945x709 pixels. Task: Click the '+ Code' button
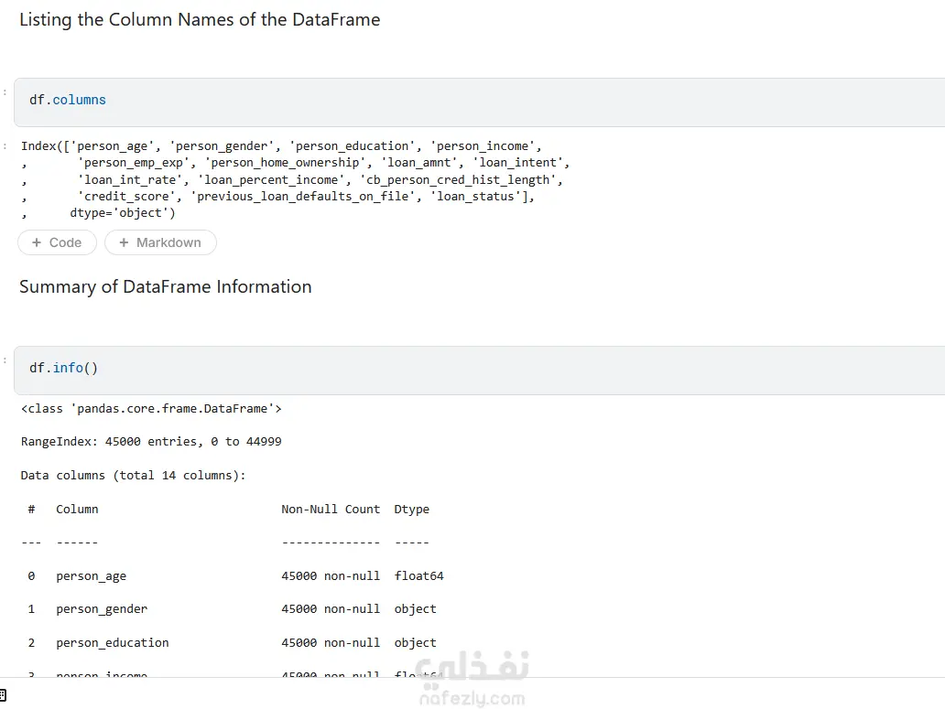click(57, 242)
